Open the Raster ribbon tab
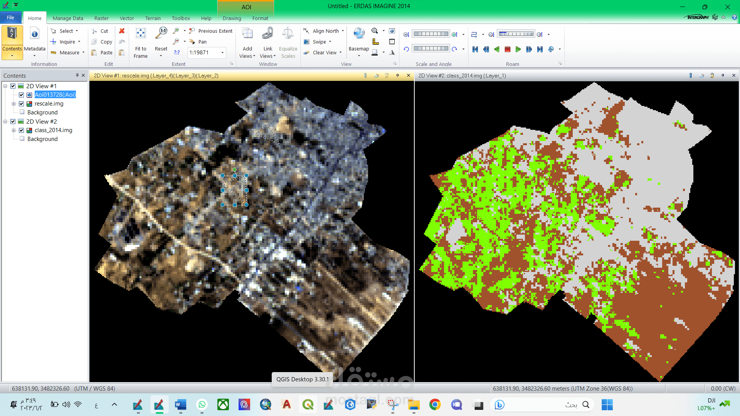 point(101,18)
